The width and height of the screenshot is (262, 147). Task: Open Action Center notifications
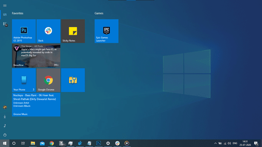(256, 143)
